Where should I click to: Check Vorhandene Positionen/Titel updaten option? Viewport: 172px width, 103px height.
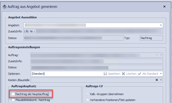[88, 100]
